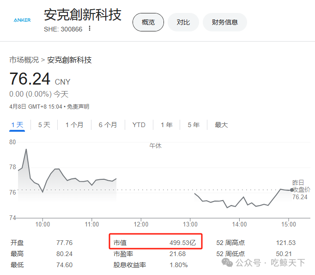315x275 pixels.
Task: Click the 52 周低点 value 50.21
Action: tap(284, 254)
